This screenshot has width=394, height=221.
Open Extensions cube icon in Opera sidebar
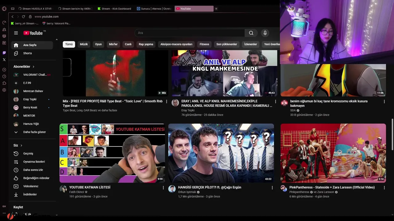coord(4,83)
